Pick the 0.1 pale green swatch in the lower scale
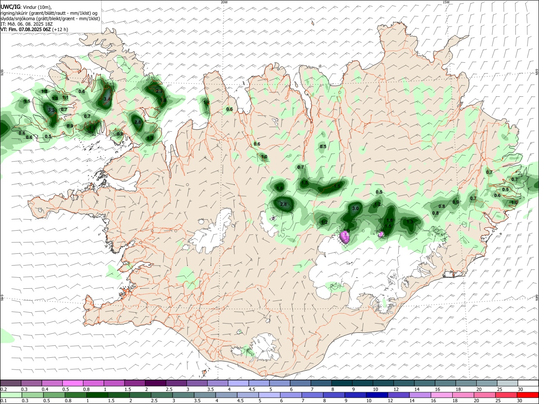This screenshot has width=539, height=404. pyautogui.click(x=11, y=395)
